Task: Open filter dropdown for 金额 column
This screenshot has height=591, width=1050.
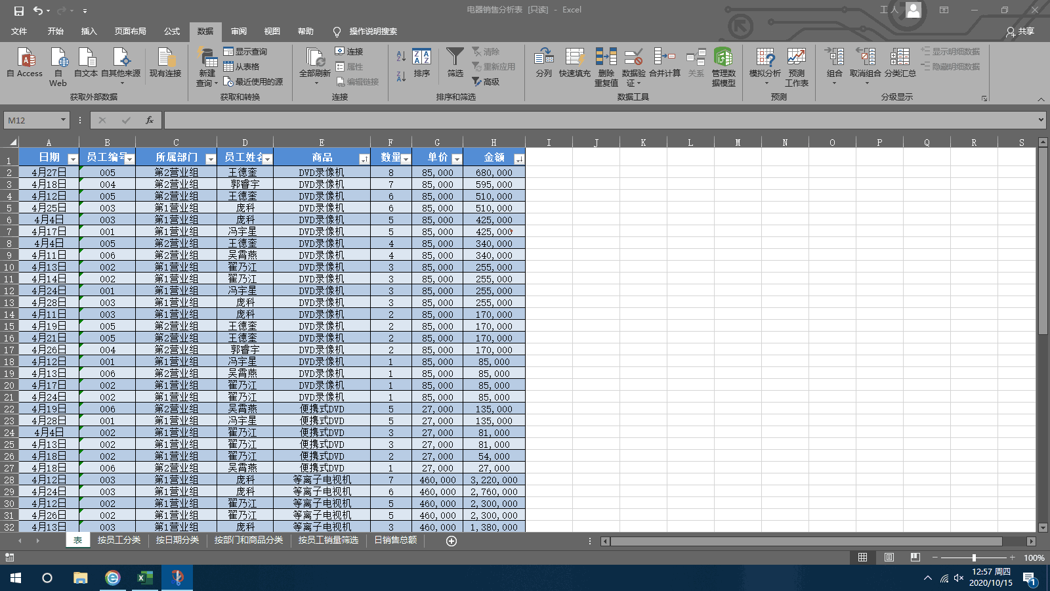Action: point(519,159)
